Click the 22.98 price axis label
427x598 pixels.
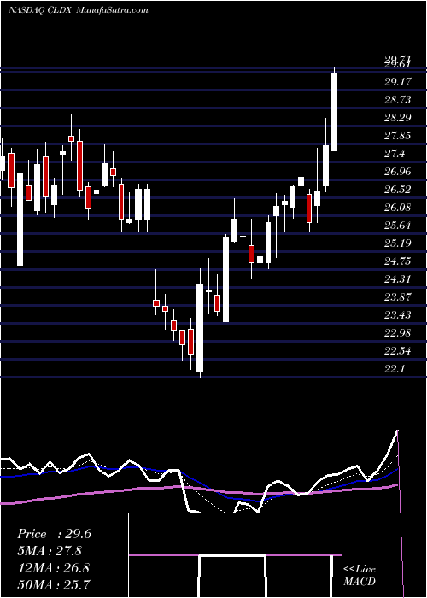click(398, 332)
